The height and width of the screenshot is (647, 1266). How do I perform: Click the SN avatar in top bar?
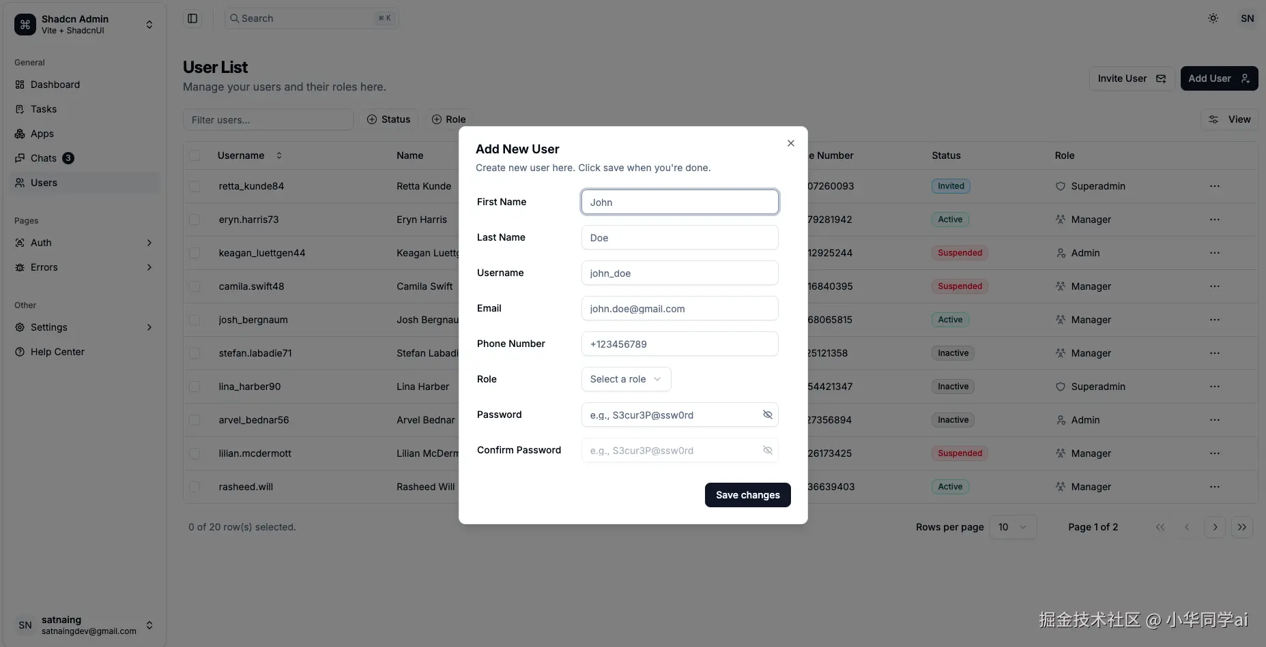[1247, 18]
